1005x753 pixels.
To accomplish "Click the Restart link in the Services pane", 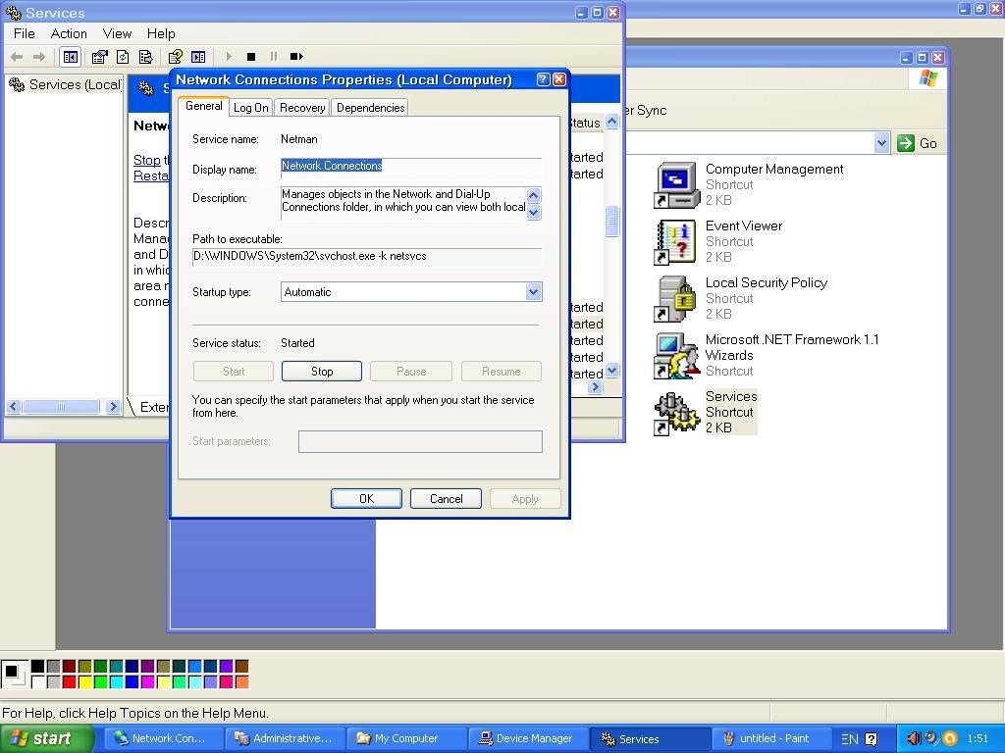I will pos(151,176).
